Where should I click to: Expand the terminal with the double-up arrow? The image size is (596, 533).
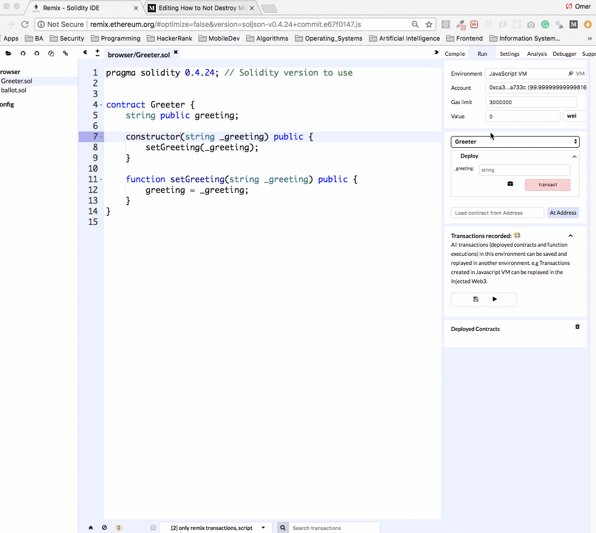coord(91,527)
